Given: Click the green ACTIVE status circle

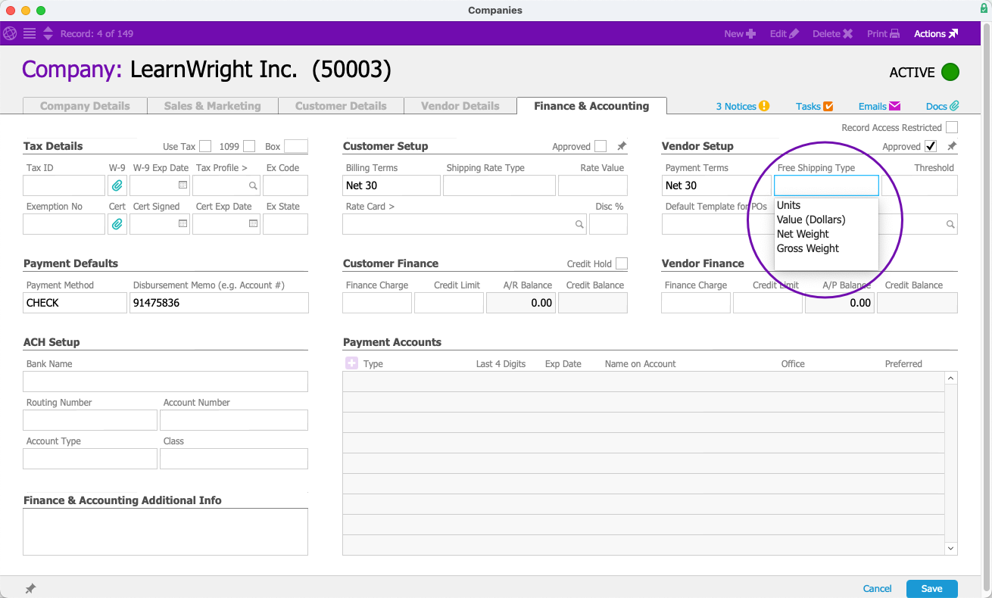Looking at the screenshot, I should 950,72.
